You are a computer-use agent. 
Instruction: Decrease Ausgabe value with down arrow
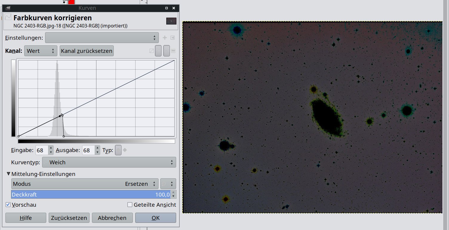click(x=97, y=153)
